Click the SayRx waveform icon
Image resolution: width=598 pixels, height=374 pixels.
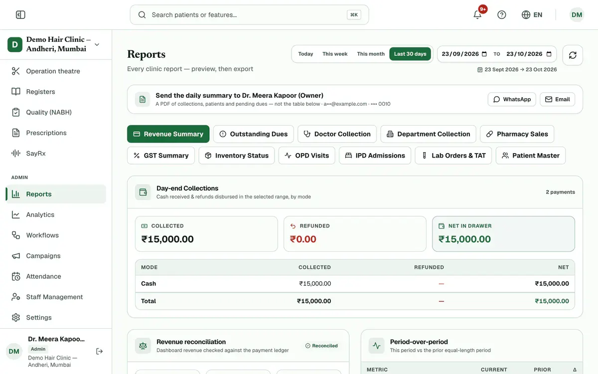pyautogui.click(x=16, y=154)
